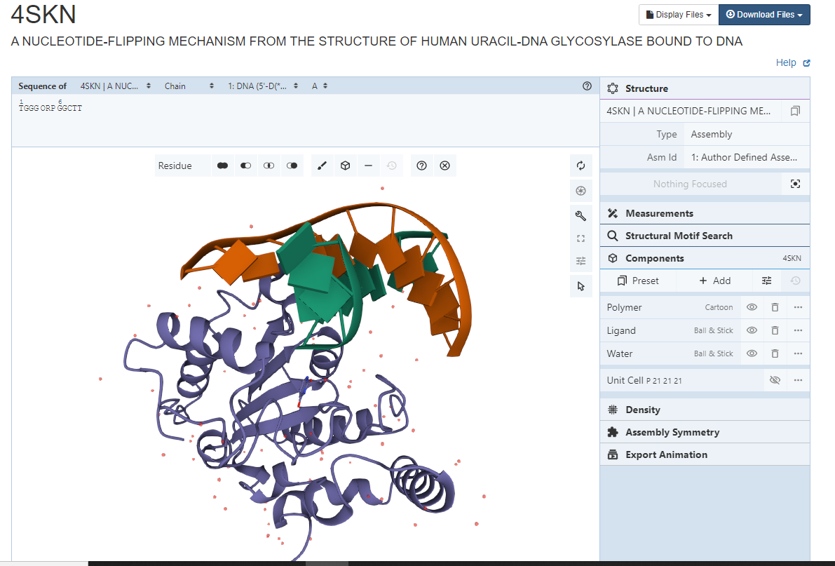Open viewer controls via the wrench icon
This screenshot has width=835, height=566.
coord(581,215)
